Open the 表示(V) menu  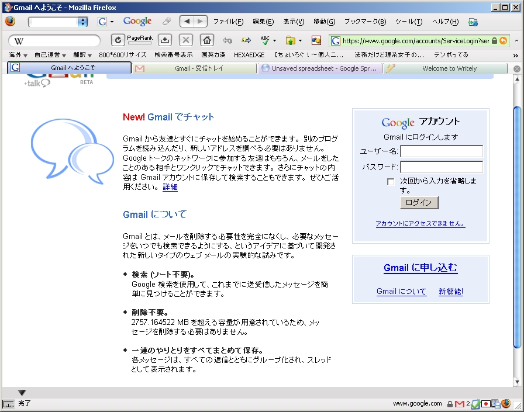coord(294,22)
